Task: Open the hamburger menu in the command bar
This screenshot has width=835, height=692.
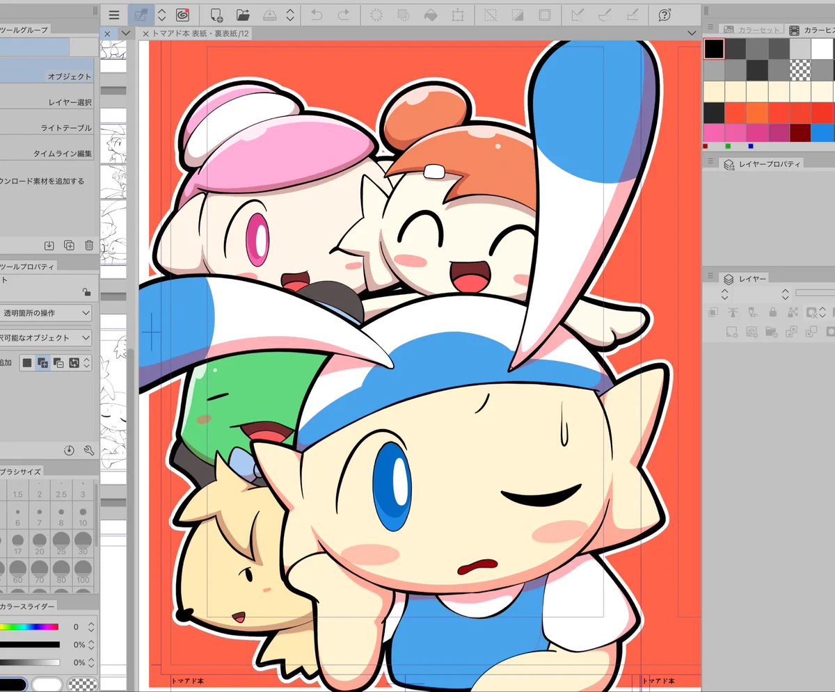Action: point(114,15)
